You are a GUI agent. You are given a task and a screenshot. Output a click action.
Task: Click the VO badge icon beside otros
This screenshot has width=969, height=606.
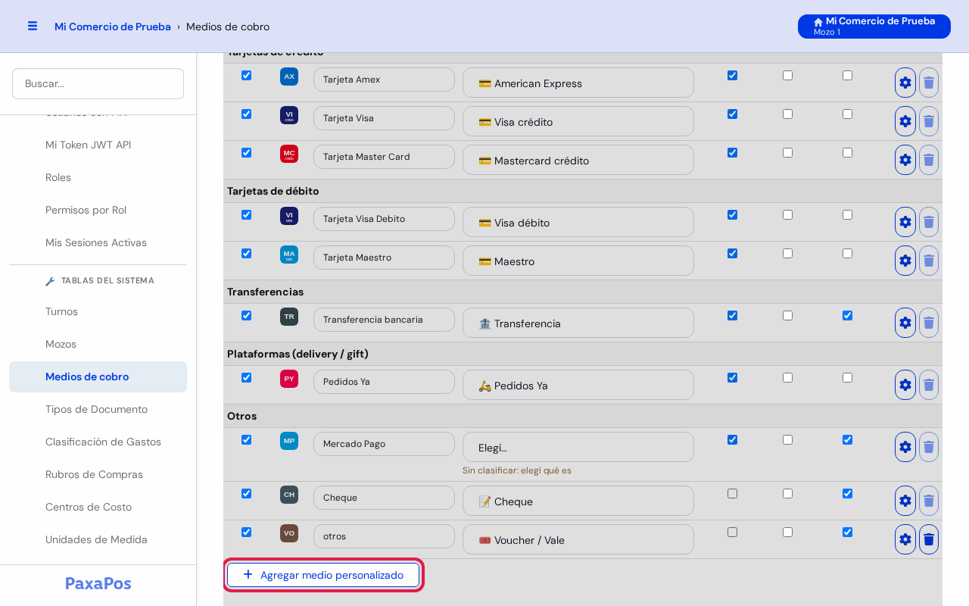pos(289,533)
